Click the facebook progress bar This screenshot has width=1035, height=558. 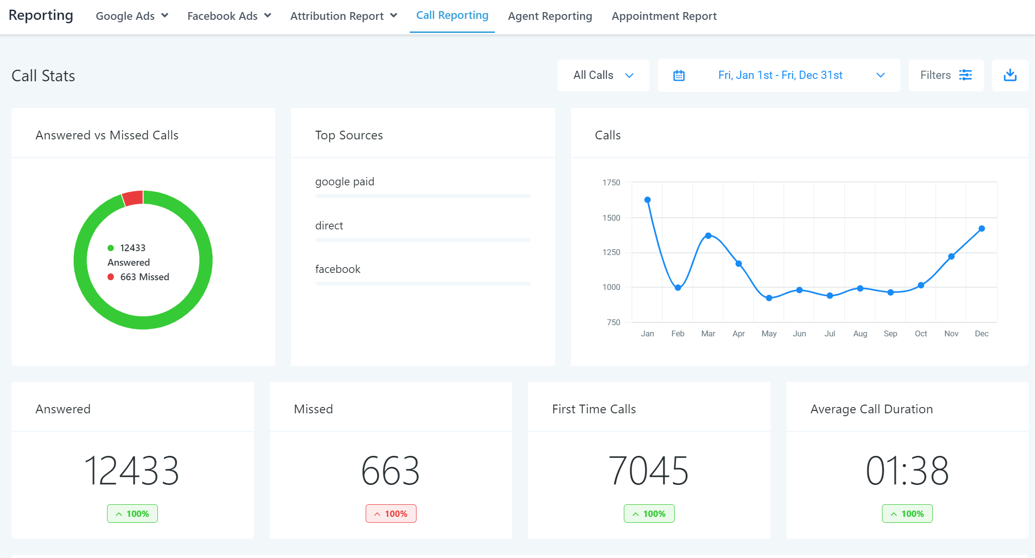point(422,284)
